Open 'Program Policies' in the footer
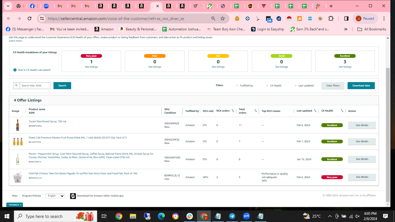The image size is (395, 222). [x=32, y=196]
